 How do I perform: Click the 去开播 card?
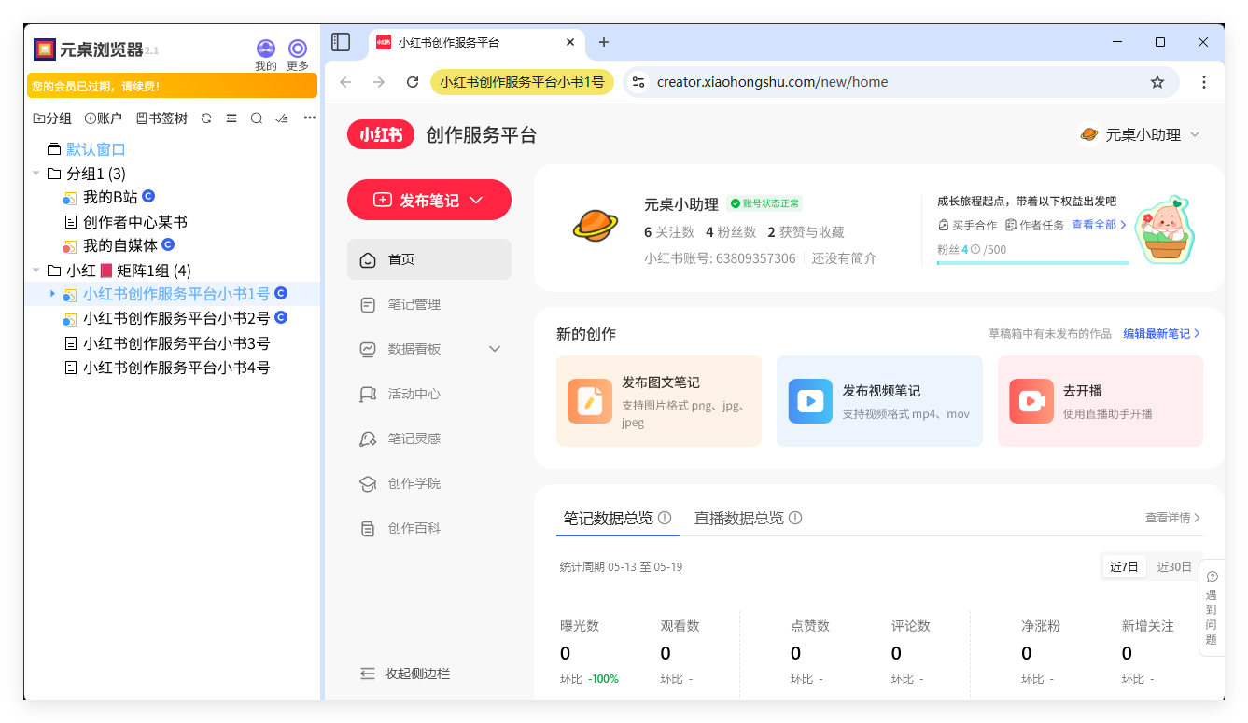pyautogui.click(x=1101, y=401)
